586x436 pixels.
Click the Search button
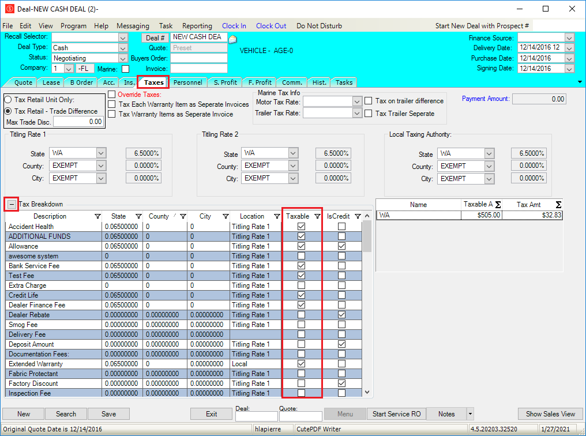pyautogui.click(x=66, y=414)
